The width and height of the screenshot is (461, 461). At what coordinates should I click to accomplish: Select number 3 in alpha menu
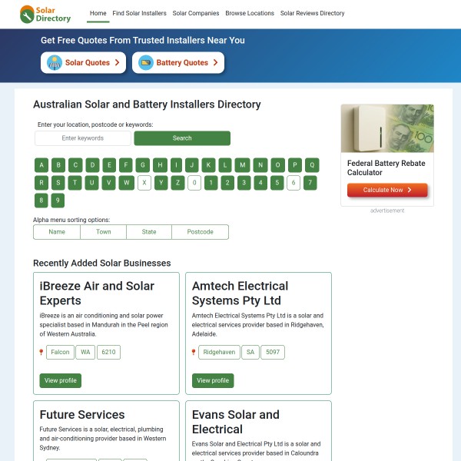(244, 183)
